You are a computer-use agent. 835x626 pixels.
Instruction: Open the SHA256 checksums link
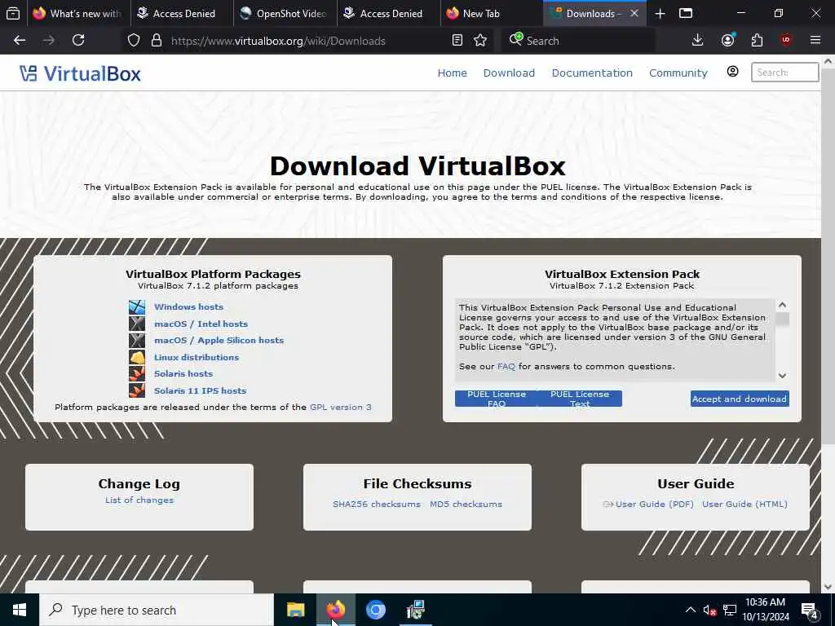coord(377,504)
